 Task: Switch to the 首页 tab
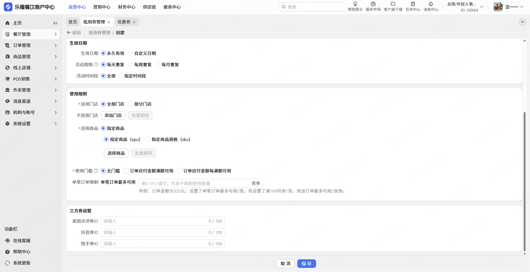pos(73,22)
